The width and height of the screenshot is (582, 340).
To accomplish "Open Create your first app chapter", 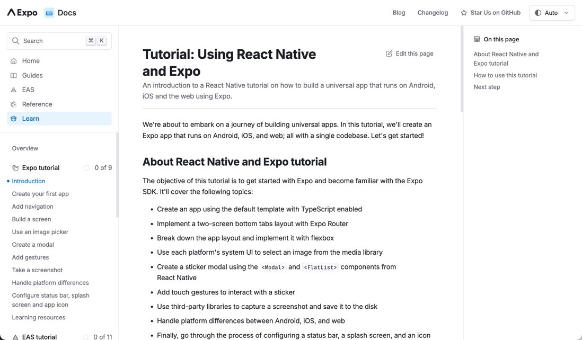I will coord(40,194).
